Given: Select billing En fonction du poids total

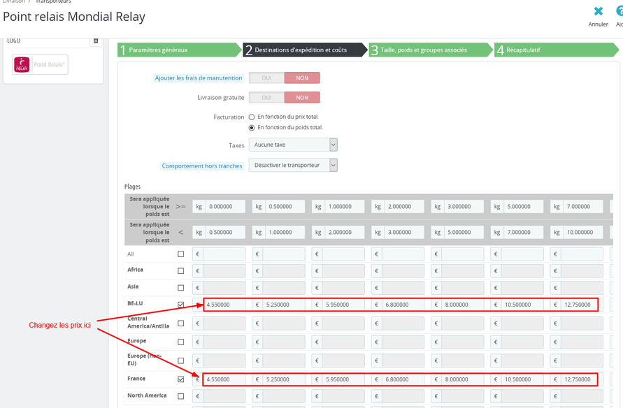Looking at the screenshot, I should (252, 128).
